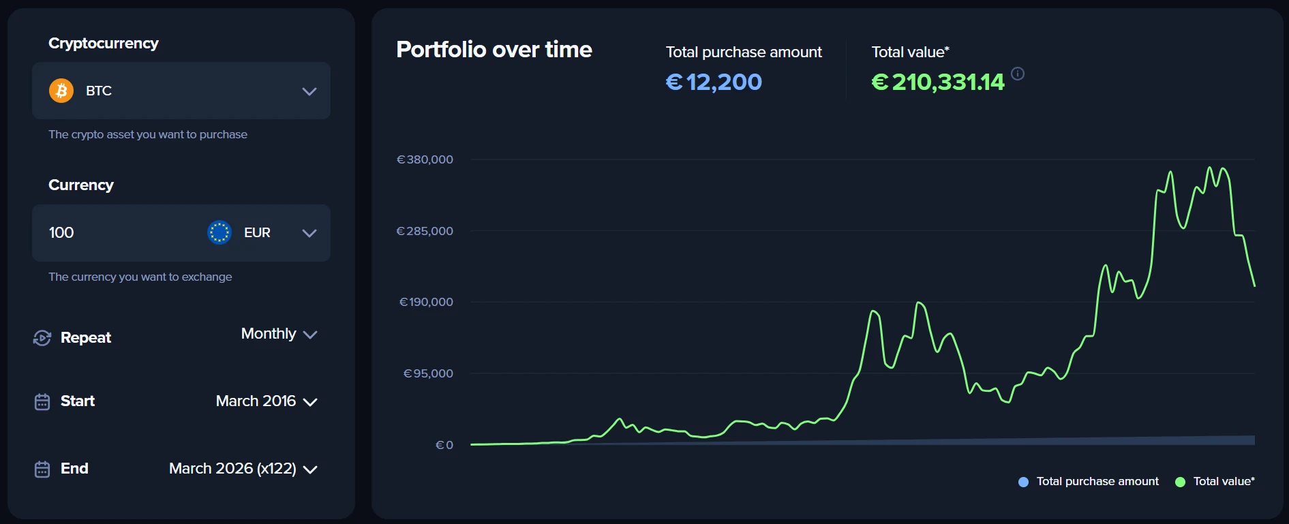Click the Bitcoin logo icon
The width and height of the screenshot is (1289, 524).
coord(61,91)
